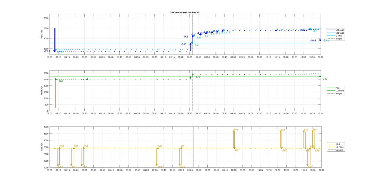Select the "Roll" legend entry
The image size is (381, 188).
point(338,144)
